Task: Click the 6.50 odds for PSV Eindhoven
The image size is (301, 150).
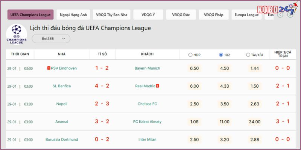Action: click(195, 68)
